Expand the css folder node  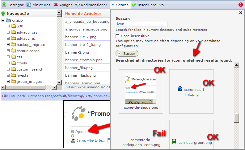coord(8,57)
